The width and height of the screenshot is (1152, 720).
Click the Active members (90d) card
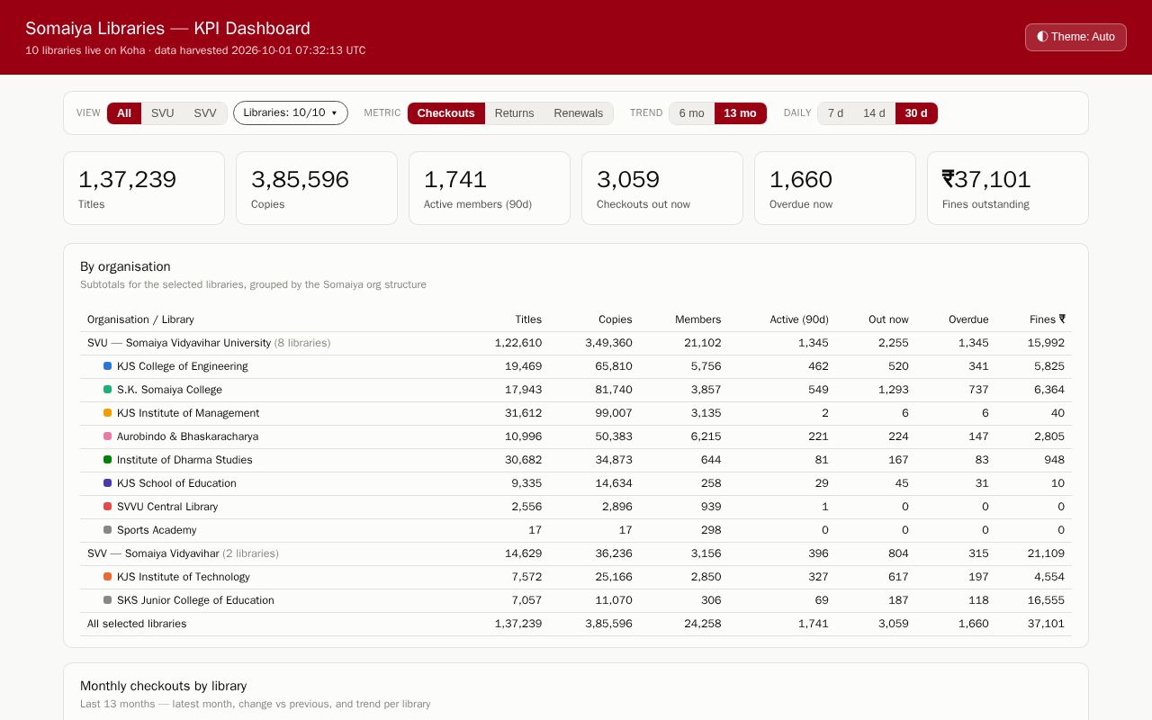click(490, 188)
